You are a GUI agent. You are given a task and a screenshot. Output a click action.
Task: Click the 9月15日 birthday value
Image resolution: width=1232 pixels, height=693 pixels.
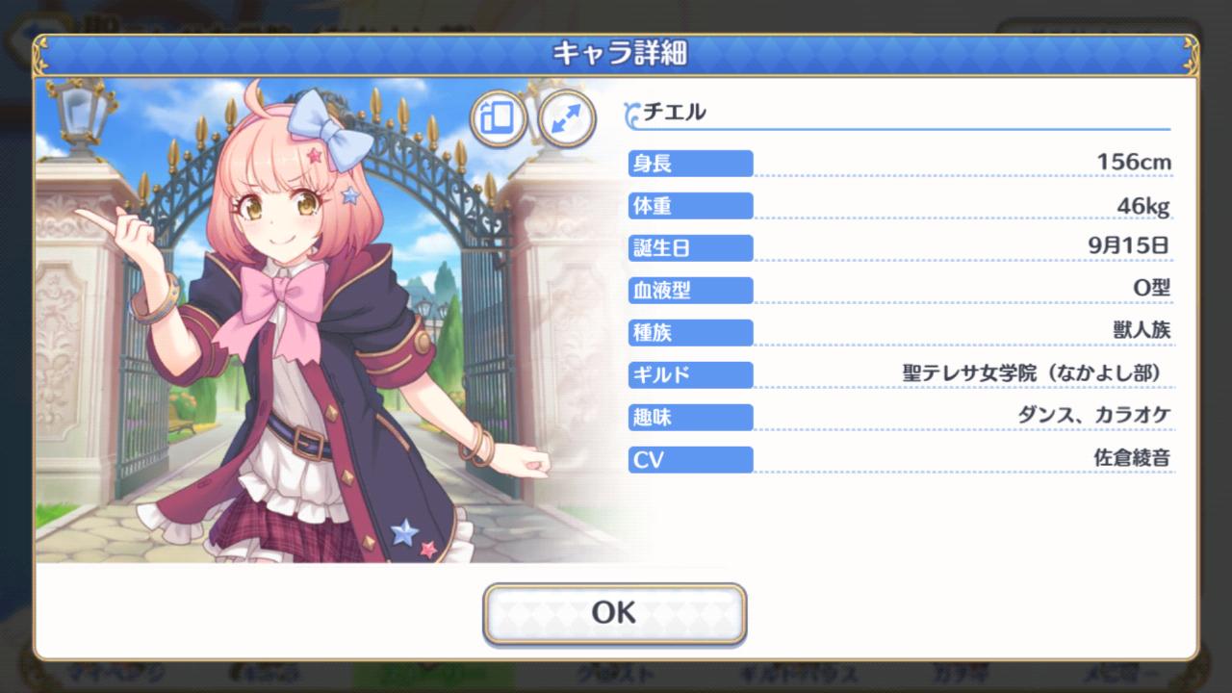point(1128,245)
